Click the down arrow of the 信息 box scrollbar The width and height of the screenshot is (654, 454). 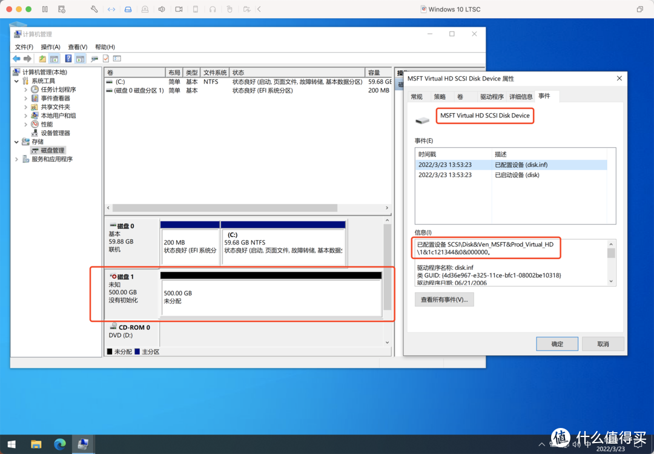click(611, 281)
